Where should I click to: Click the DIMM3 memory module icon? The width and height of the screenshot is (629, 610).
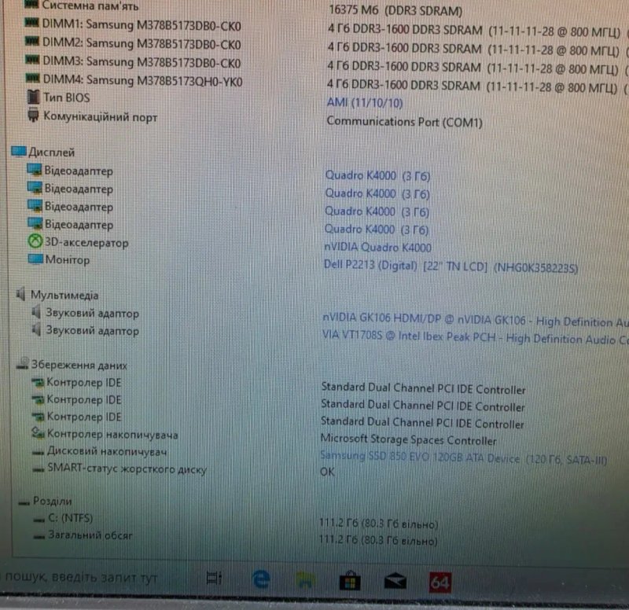coord(32,60)
